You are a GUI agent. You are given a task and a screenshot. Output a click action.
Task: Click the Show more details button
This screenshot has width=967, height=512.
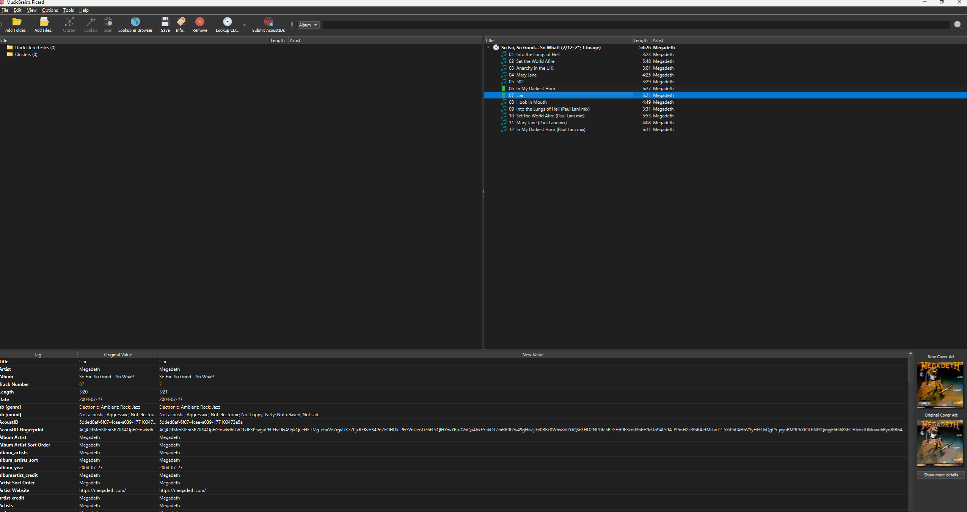click(x=940, y=475)
